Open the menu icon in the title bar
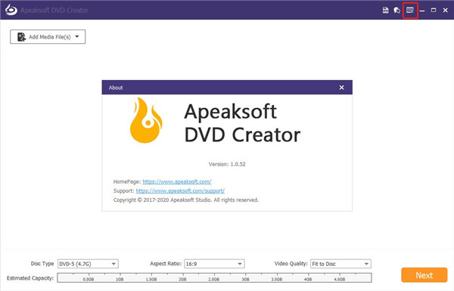 410,11
